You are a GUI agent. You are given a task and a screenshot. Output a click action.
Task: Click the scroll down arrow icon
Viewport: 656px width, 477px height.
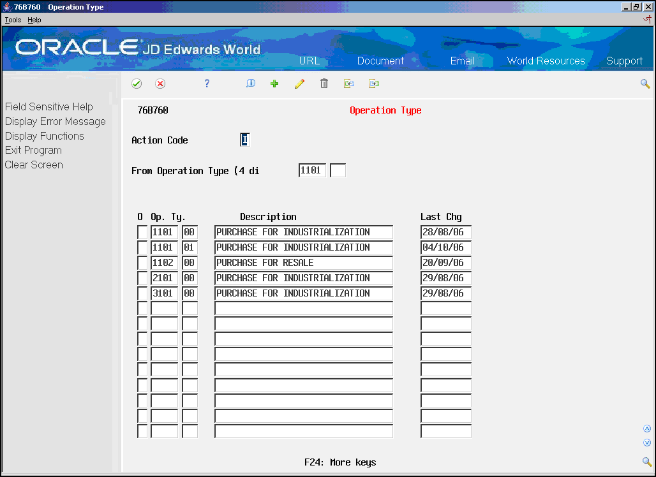[647, 443]
